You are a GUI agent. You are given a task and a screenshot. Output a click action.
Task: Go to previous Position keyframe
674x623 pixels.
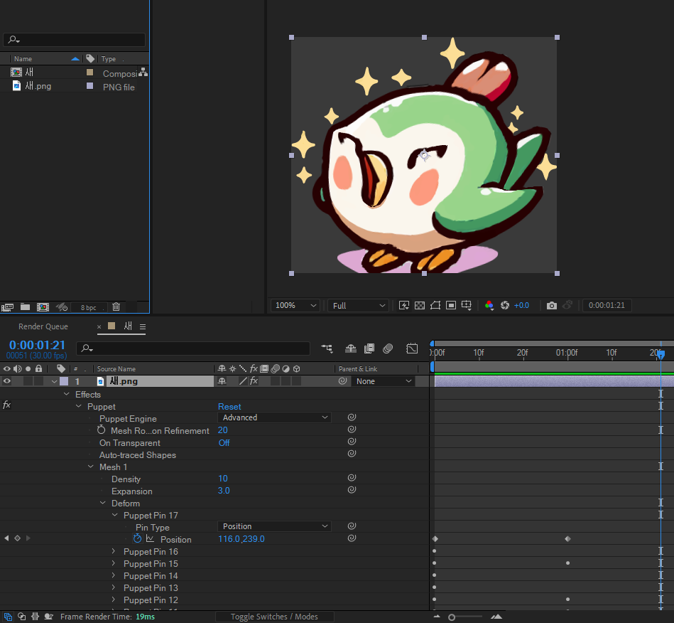[6, 538]
